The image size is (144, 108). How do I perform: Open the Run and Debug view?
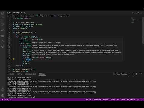tap(3, 30)
